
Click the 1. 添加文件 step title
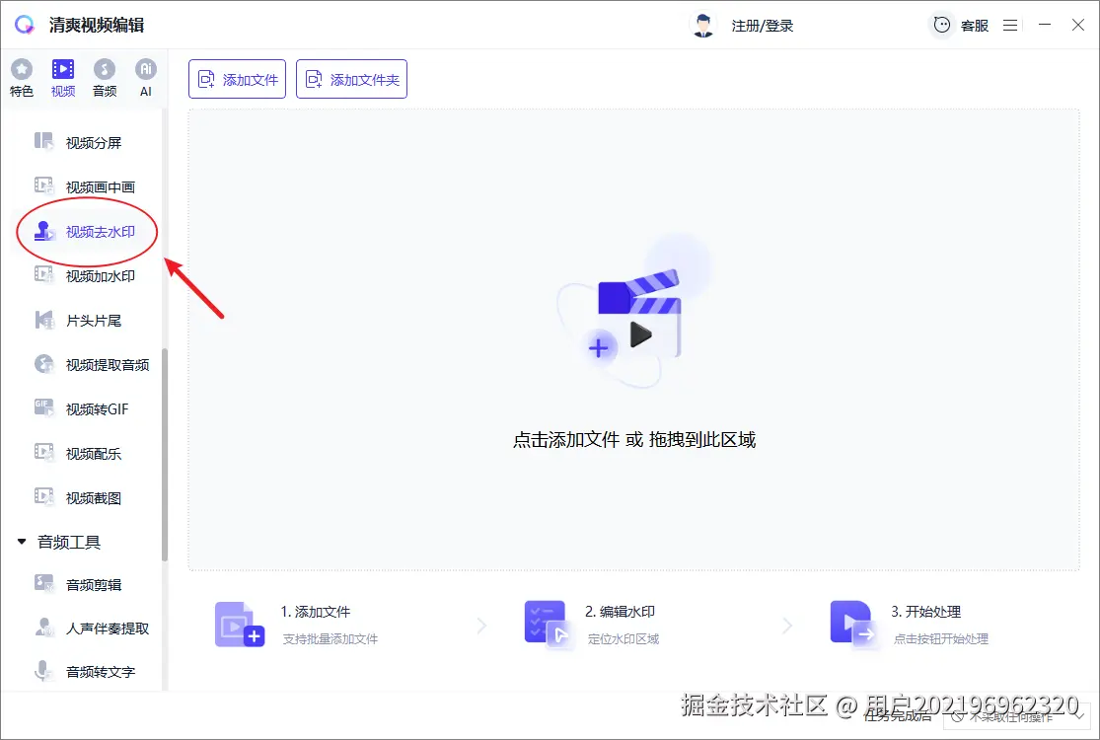click(316, 612)
